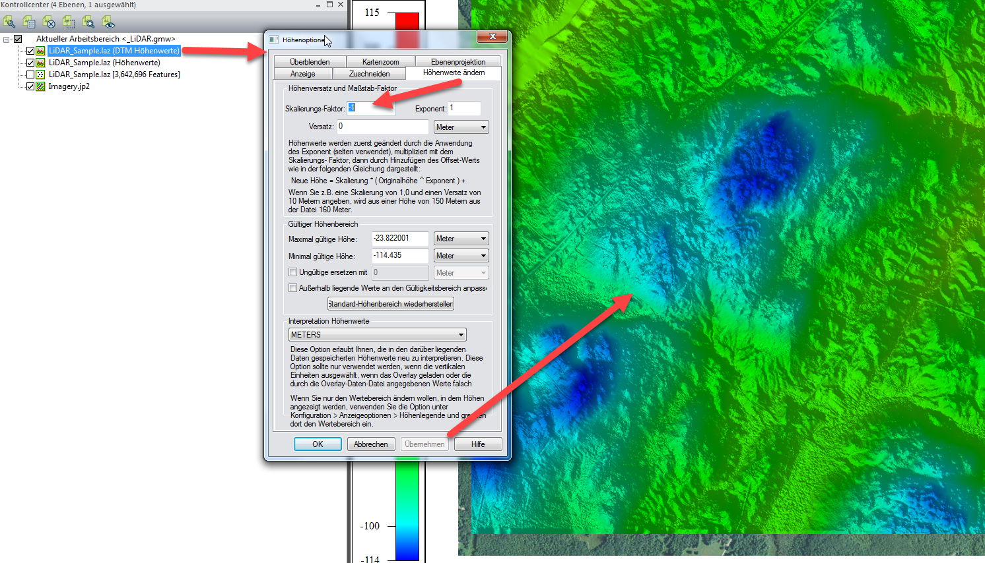The height and width of the screenshot is (563, 985).
Task: Click the '-100' legend label
Action: 370,526
